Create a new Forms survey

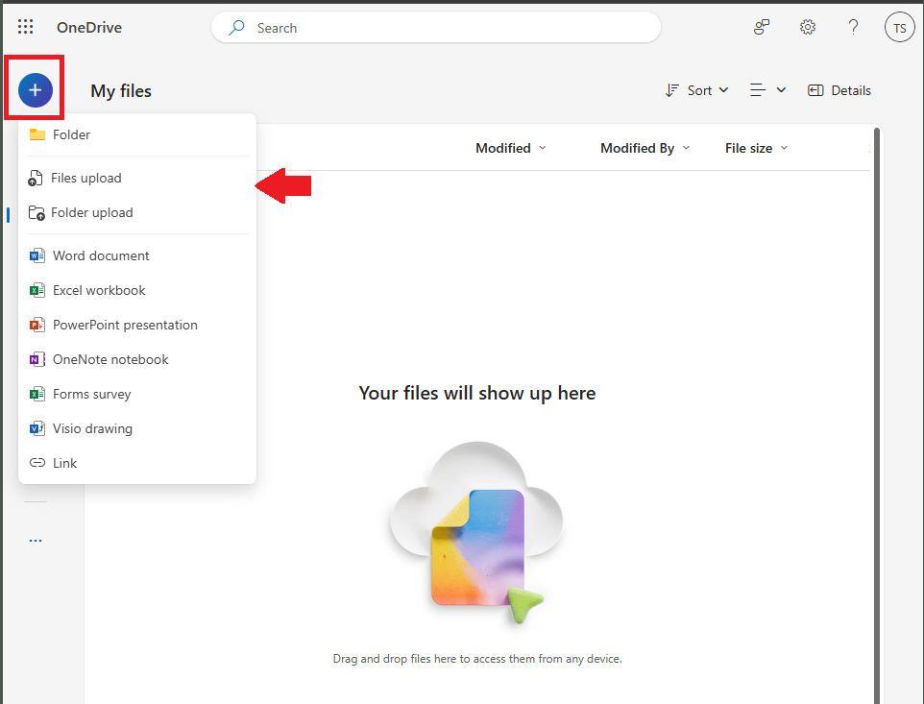click(x=91, y=393)
